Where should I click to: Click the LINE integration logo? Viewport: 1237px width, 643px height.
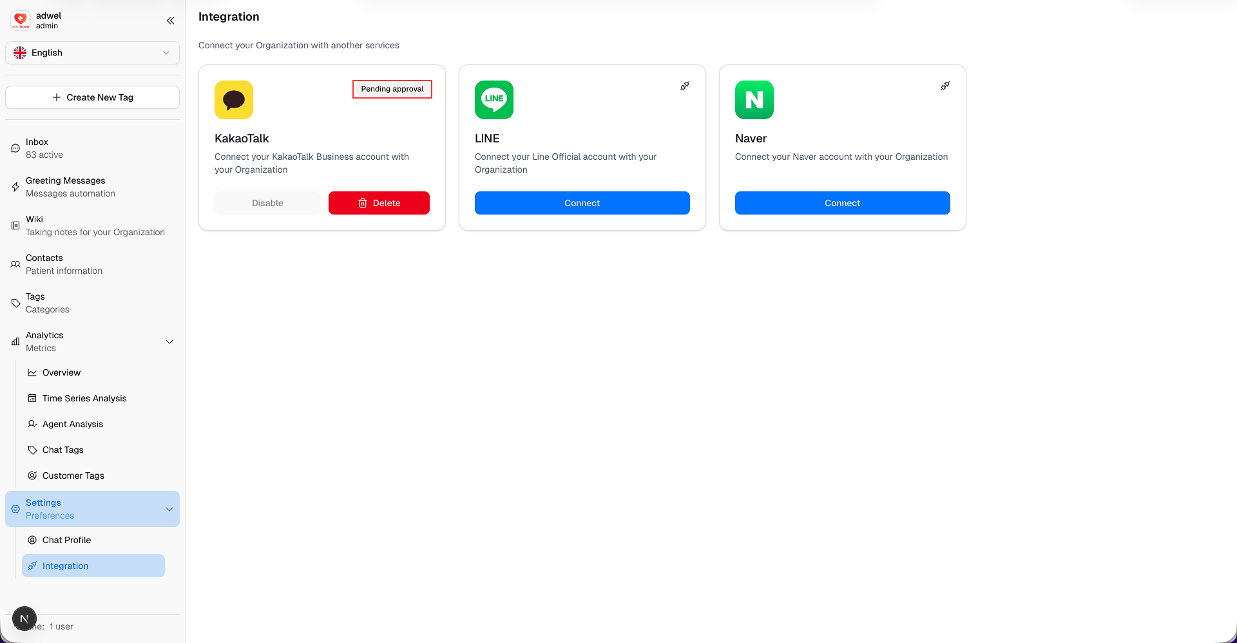tap(494, 100)
